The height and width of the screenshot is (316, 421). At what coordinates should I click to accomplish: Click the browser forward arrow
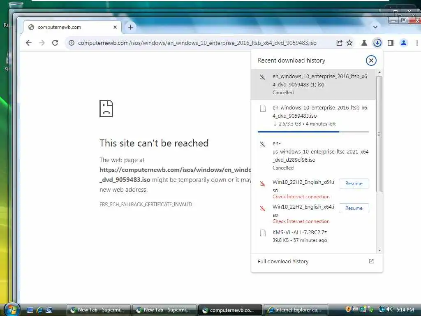pyautogui.click(x=42, y=43)
